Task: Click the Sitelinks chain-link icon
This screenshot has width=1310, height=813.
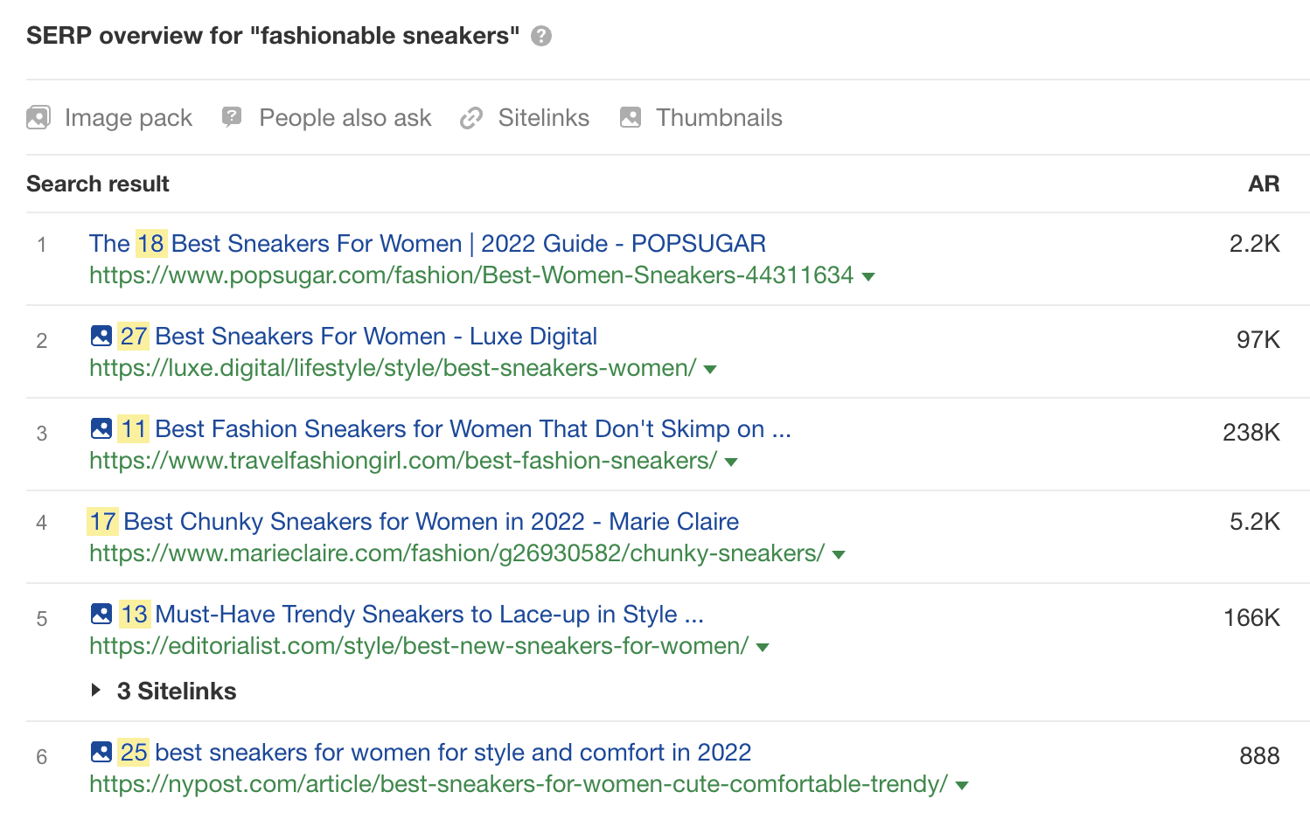Action: tap(471, 116)
